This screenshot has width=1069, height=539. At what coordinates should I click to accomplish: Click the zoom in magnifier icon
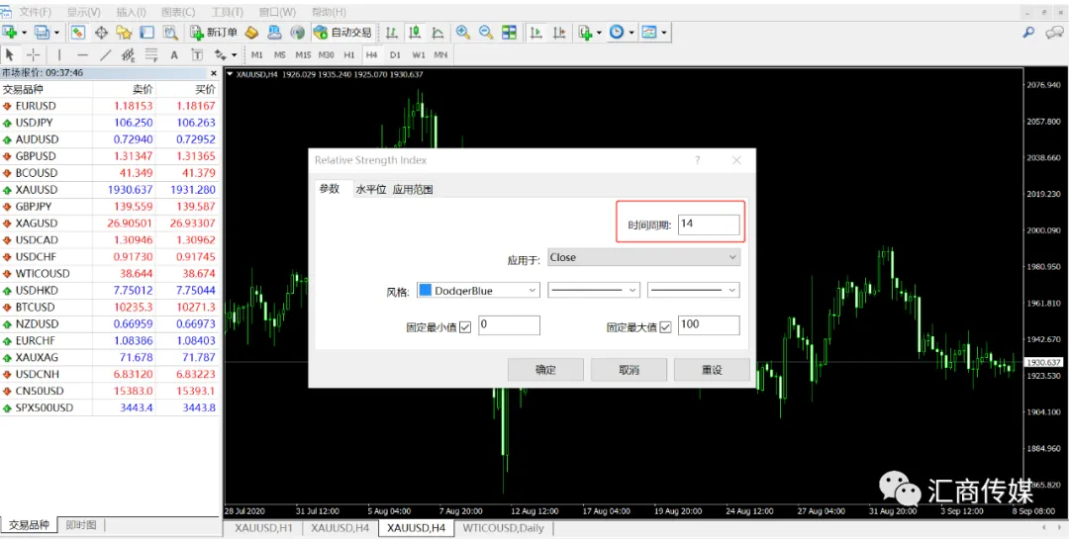point(463,32)
